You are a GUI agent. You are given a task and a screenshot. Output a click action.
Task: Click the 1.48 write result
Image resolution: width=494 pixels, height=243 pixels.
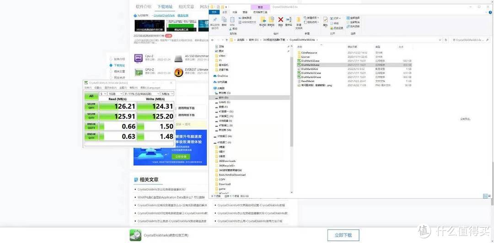coord(156,136)
